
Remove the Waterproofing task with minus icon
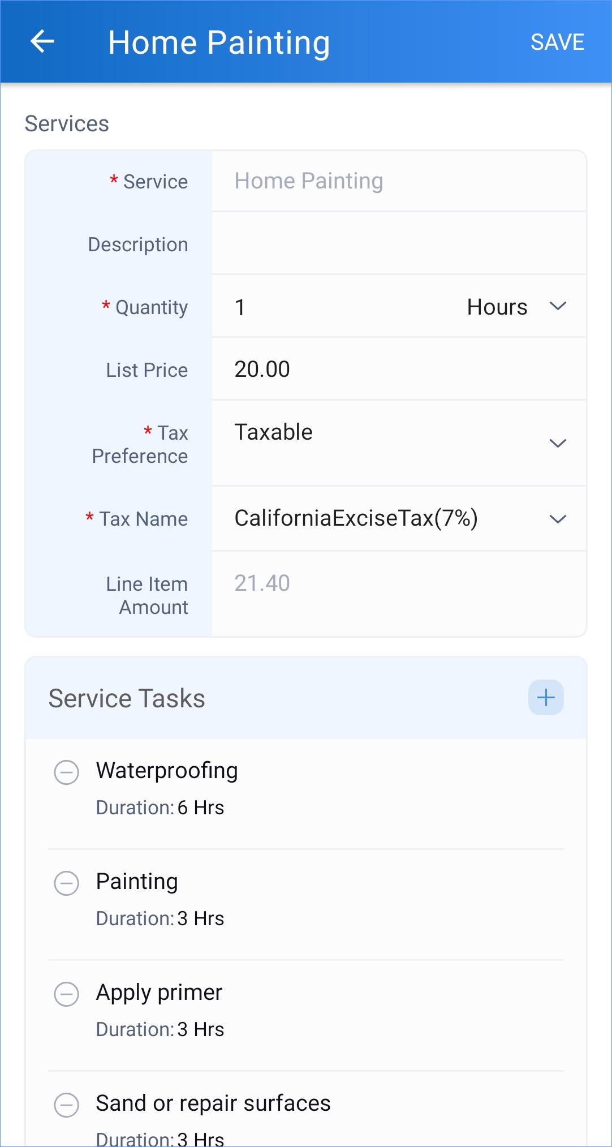point(67,772)
